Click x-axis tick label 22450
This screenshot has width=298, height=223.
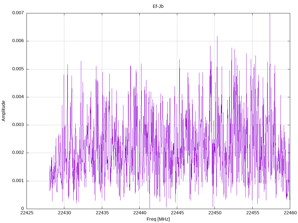coord(215,213)
